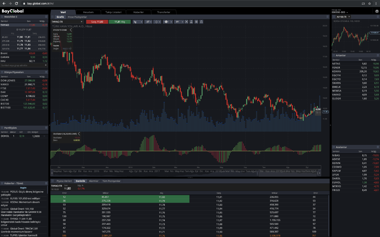
Task: Clear the THYAO:TR symbol field
Action: tap(81, 22)
